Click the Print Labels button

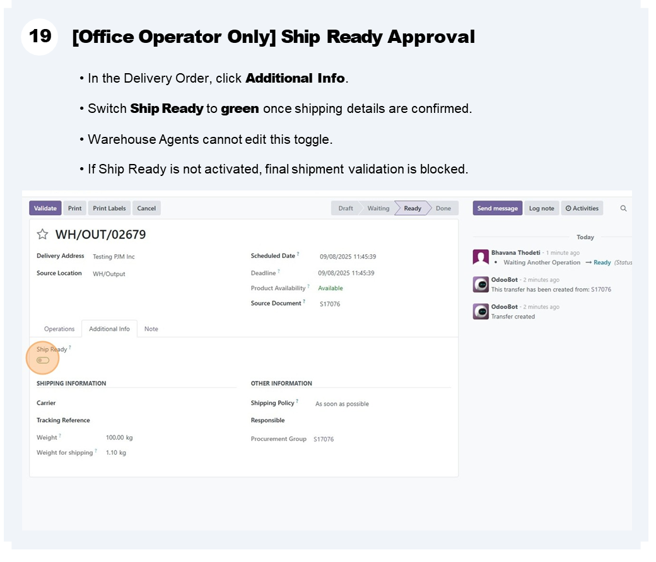pos(109,208)
